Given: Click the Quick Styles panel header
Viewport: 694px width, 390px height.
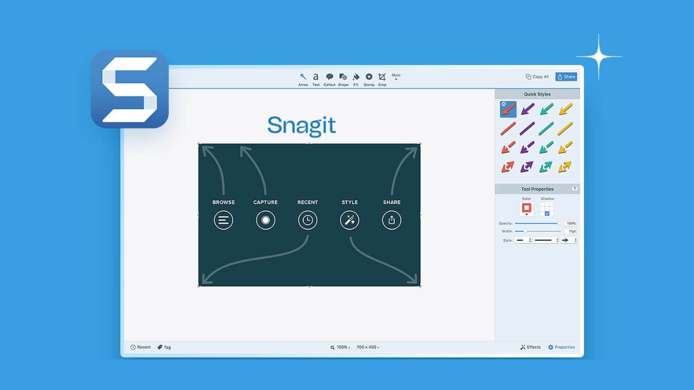Looking at the screenshot, I should [537, 94].
